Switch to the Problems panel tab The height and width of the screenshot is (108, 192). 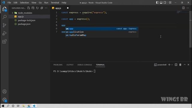[58, 65]
